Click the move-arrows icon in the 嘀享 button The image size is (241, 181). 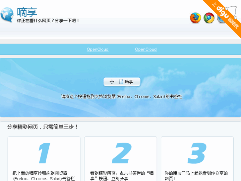coord(112,82)
